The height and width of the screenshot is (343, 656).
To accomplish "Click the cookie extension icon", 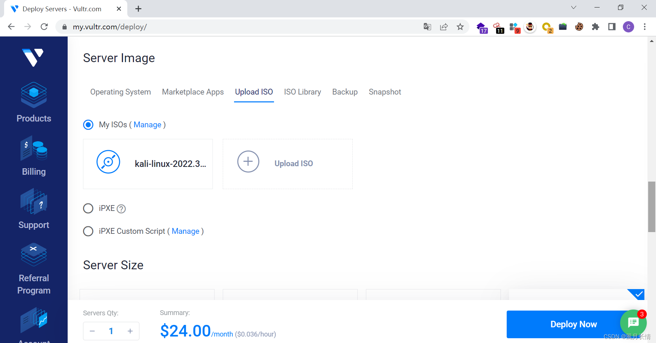I will click(x=579, y=27).
